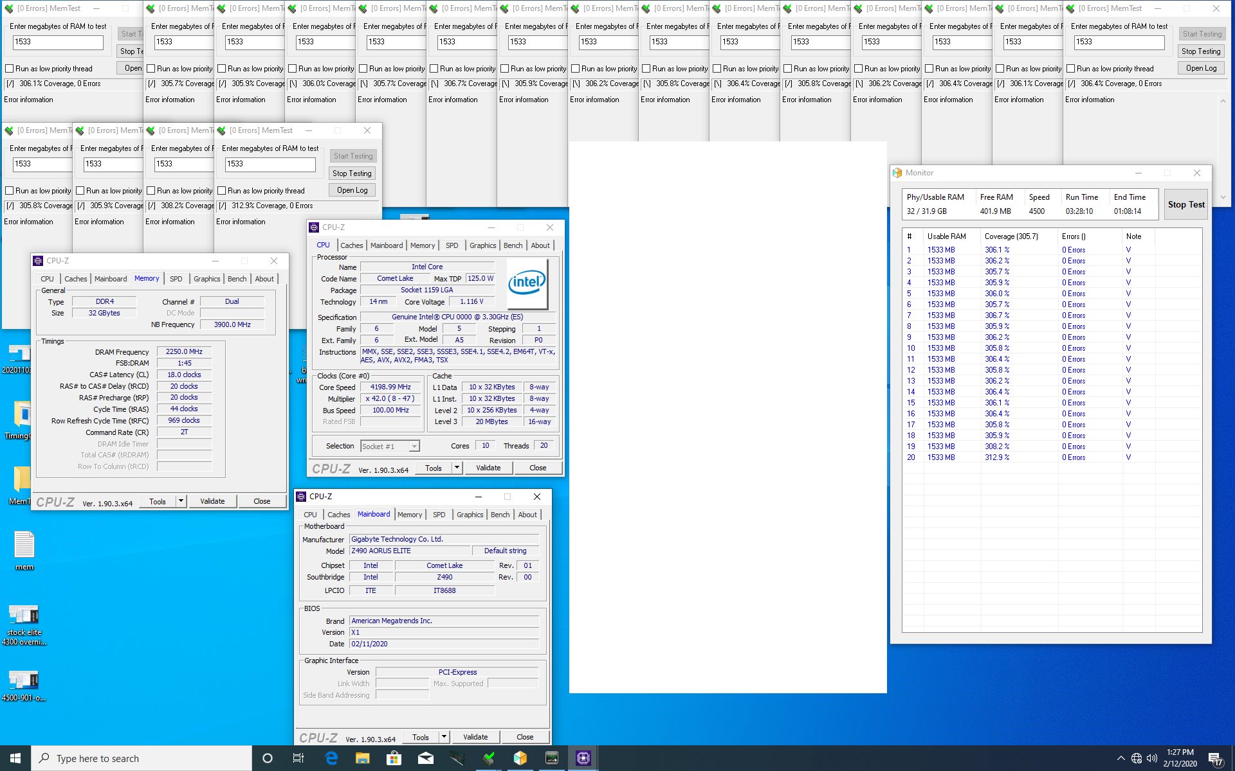Click the 'Type here to search' box
The width and height of the screenshot is (1235, 771).
[142, 758]
